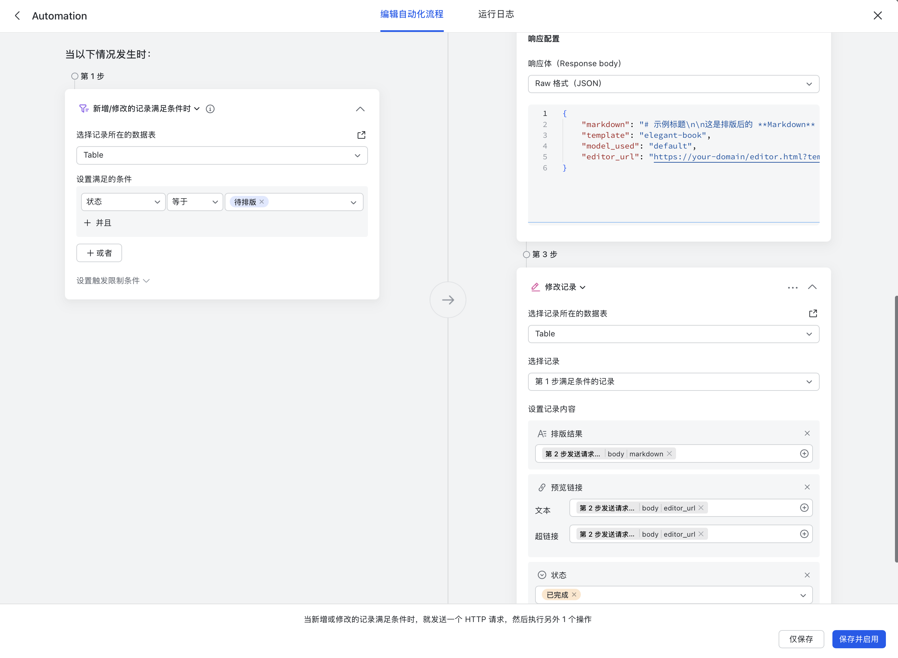Viewport: 898px width, 658px height.
Task: Open the step 3 data table in a new window
Action: pyautogui.click(x=813, y=314)
